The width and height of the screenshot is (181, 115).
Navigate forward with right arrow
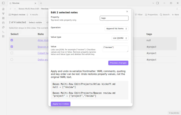[15, 9]
